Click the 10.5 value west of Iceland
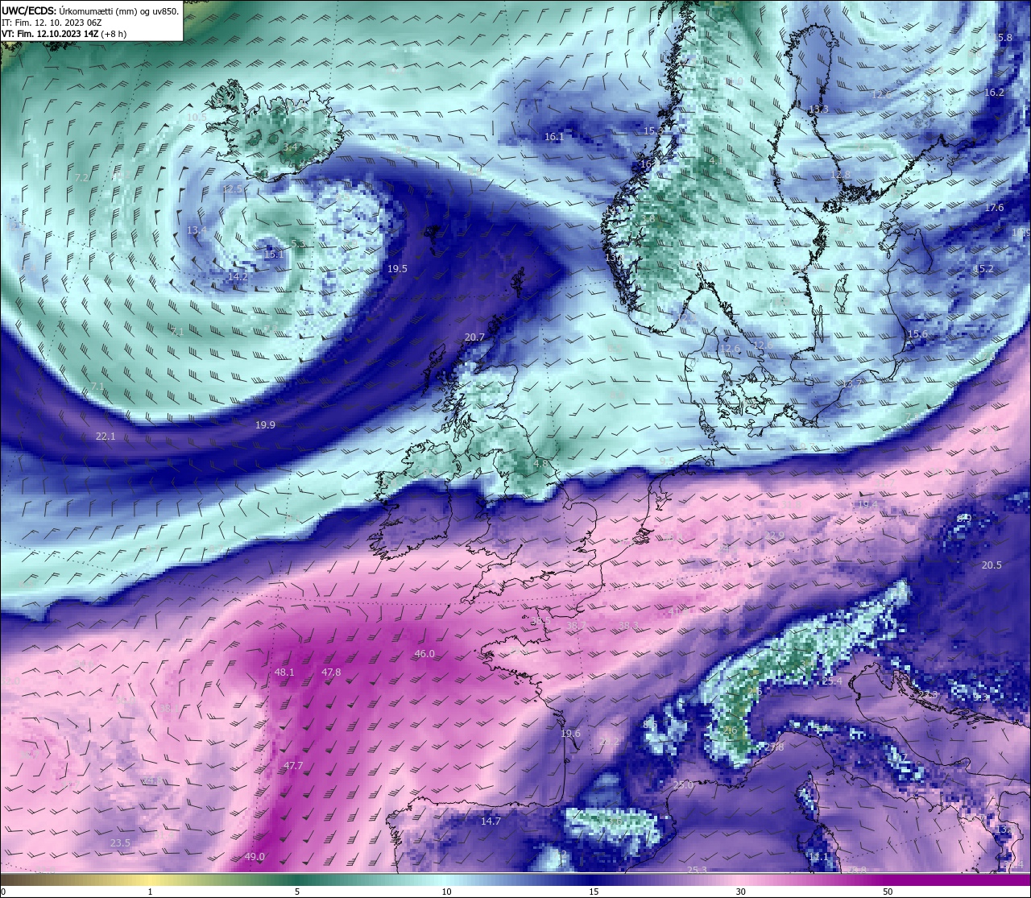The image size is (1031, 898). (197, 118)
